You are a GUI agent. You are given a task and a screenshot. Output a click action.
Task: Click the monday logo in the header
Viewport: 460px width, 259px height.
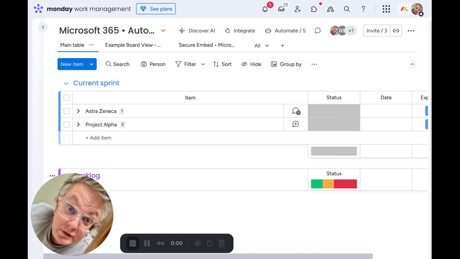[x=82, y=9]
